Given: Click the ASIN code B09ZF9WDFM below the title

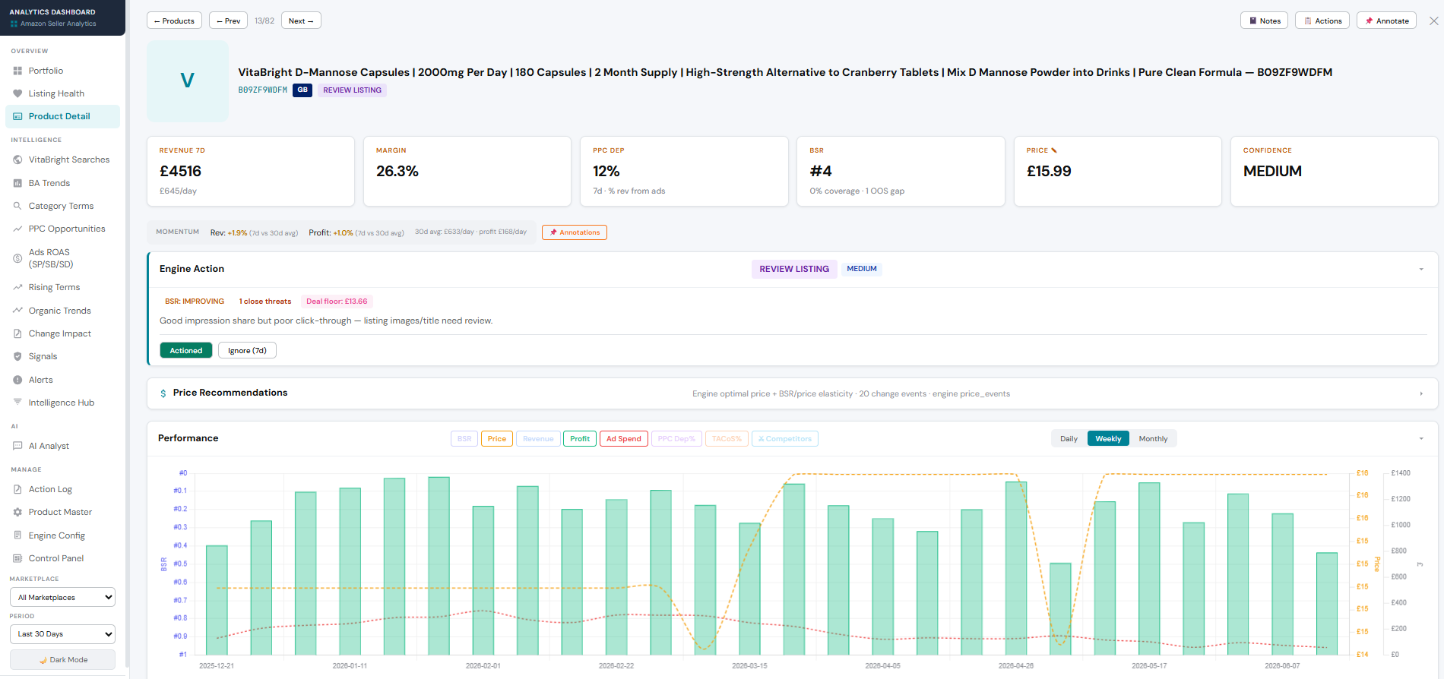Looking at the screenshot, I should point(263,90).
